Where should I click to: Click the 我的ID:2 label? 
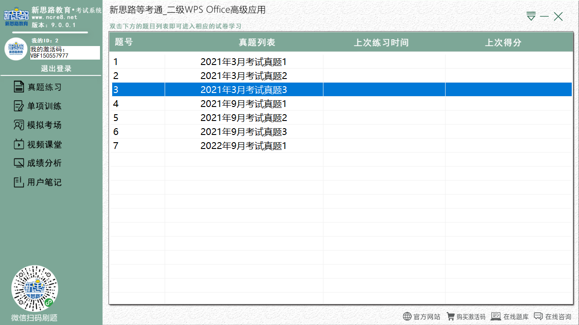[x=45, y=41]
